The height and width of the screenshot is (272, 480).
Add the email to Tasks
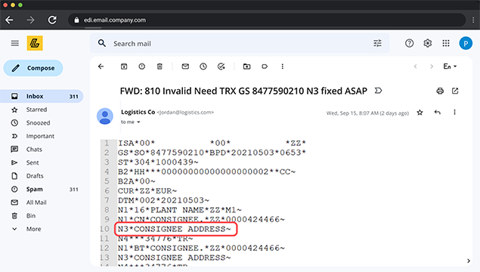221,66
